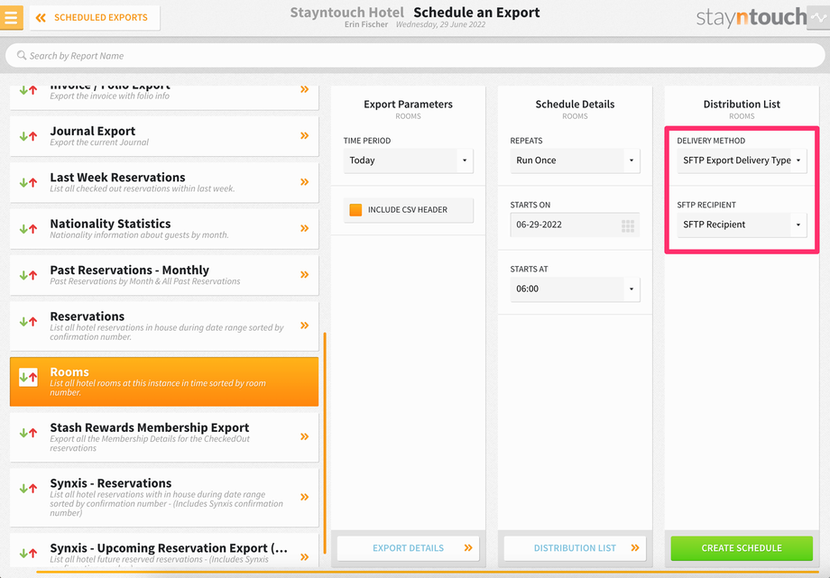Select Synxis - Upcoming Reservation Export report
Image resolution: width=830 pixels, height=578 pixels.
point(164,550)
